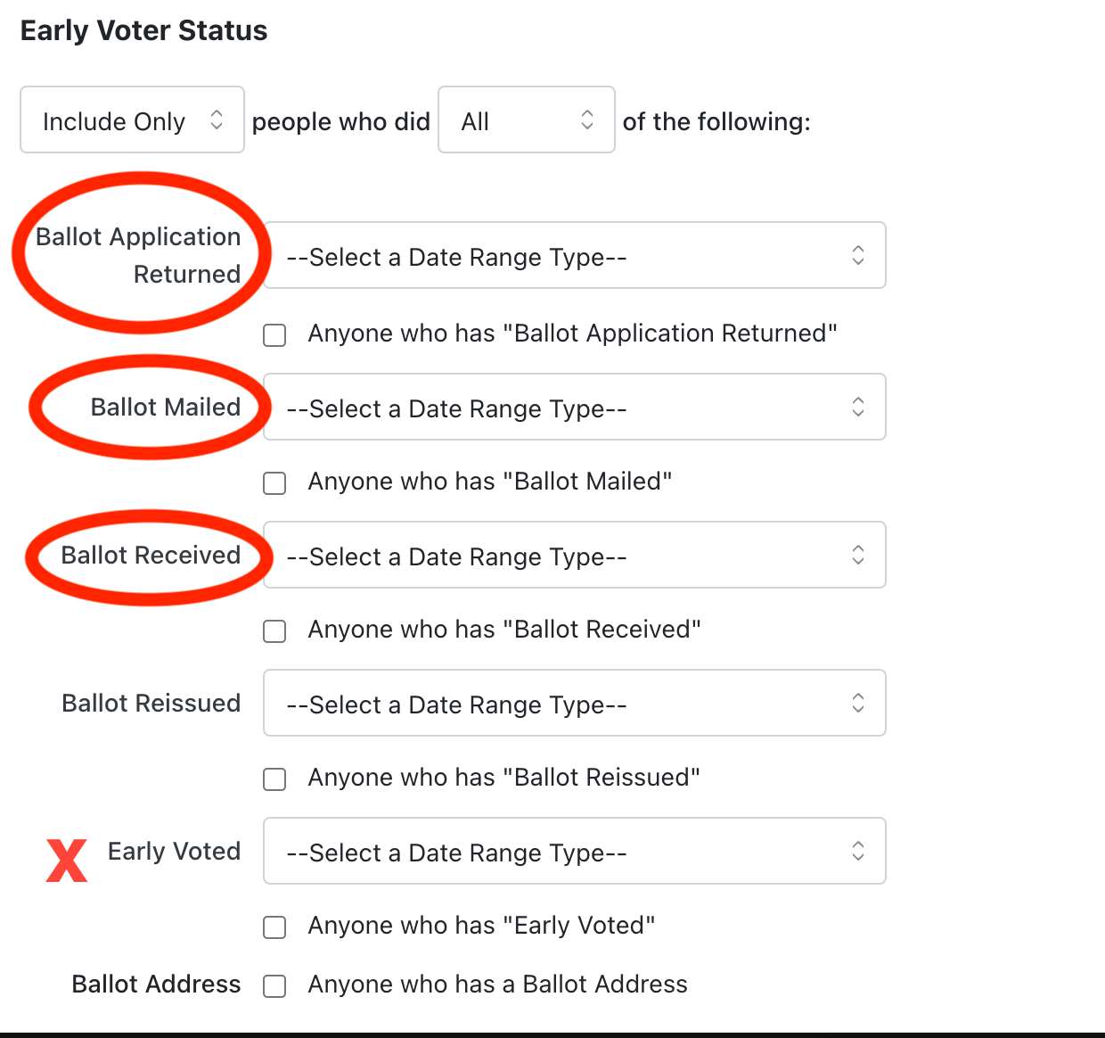Click the red X beside Early Voted
The height and width of the screenshot is (1038, 1105).
tap(67, 861)
